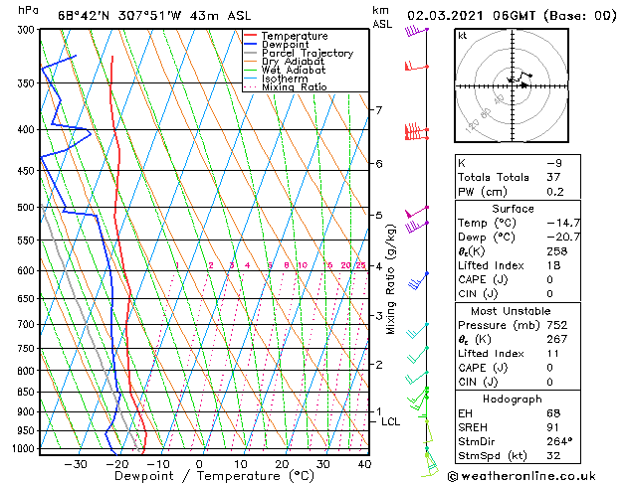Click the 5 km altitude axis label
Image resolution: width=626 pixels, height=483 pixels.
point(378,216)
